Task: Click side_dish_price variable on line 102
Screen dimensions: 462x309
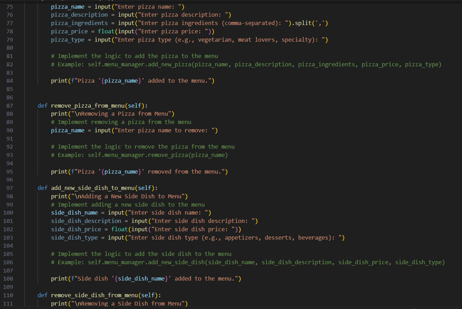Action: (76, 229)
